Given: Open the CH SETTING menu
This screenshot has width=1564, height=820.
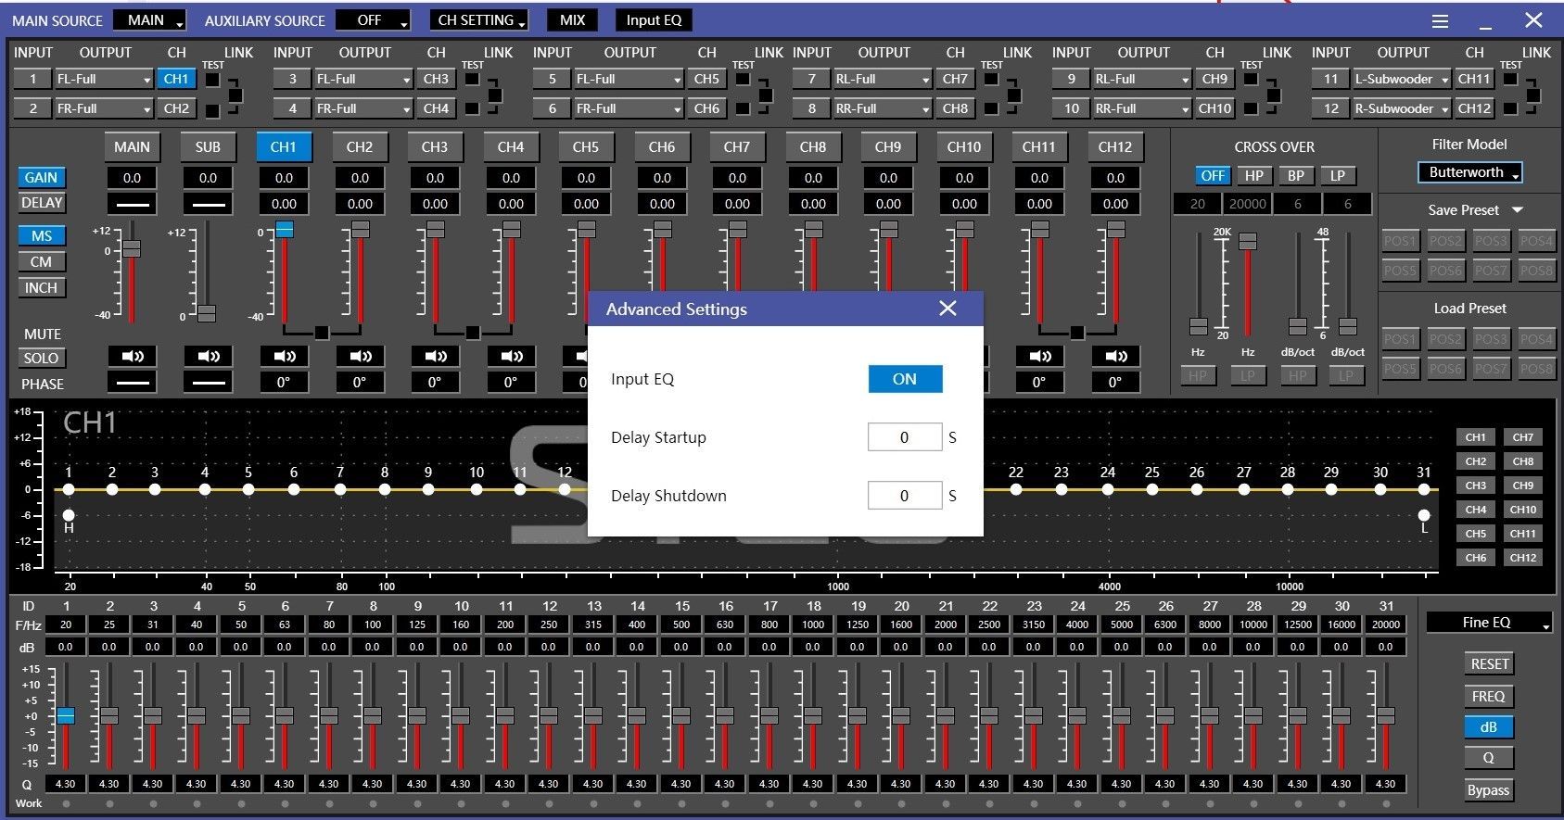Looking at the screenshot, I should click(x=479, y=20).
